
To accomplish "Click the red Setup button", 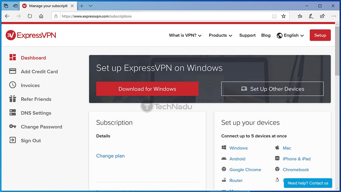I will click(320, 35).
